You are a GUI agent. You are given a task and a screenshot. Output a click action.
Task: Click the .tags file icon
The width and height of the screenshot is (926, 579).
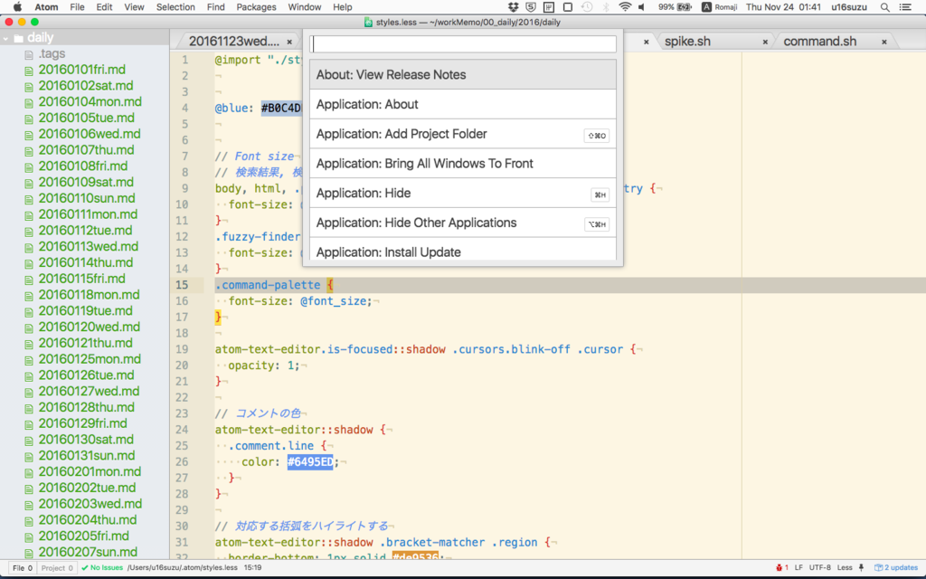(28, 55)
